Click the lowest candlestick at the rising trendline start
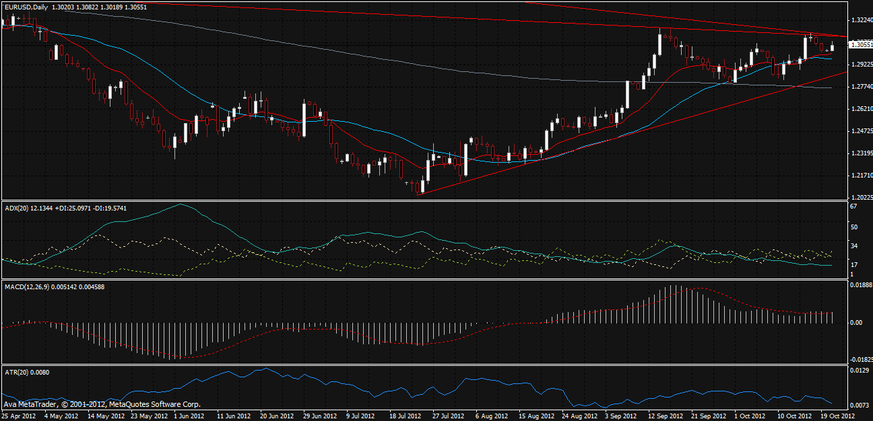 420,186
